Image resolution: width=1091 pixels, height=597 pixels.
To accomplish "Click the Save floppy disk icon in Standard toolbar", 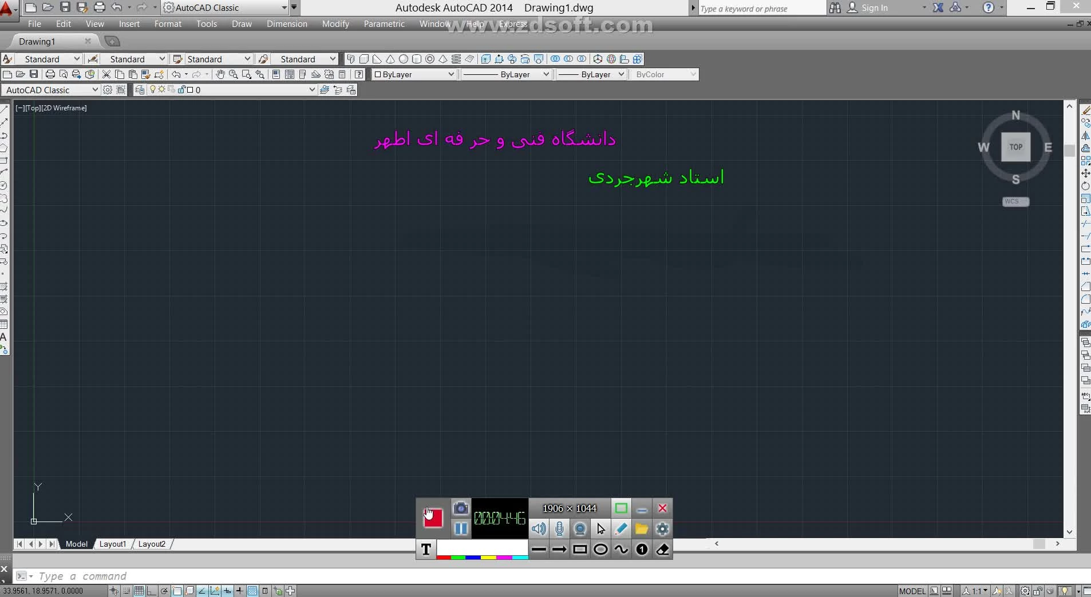I will tap(34, 74).
